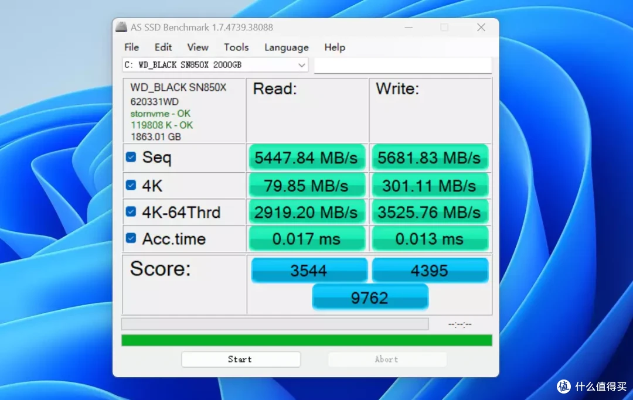The image size is (633, 400).
Task: Click 4K read value 79.85 MB/s
Action: (x=307, y=186)
